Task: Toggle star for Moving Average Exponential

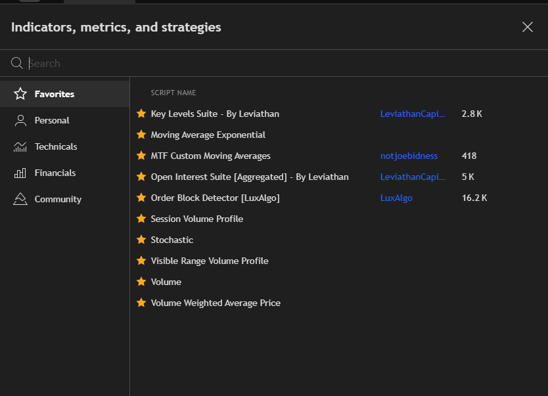Action: tap(141, 135)
